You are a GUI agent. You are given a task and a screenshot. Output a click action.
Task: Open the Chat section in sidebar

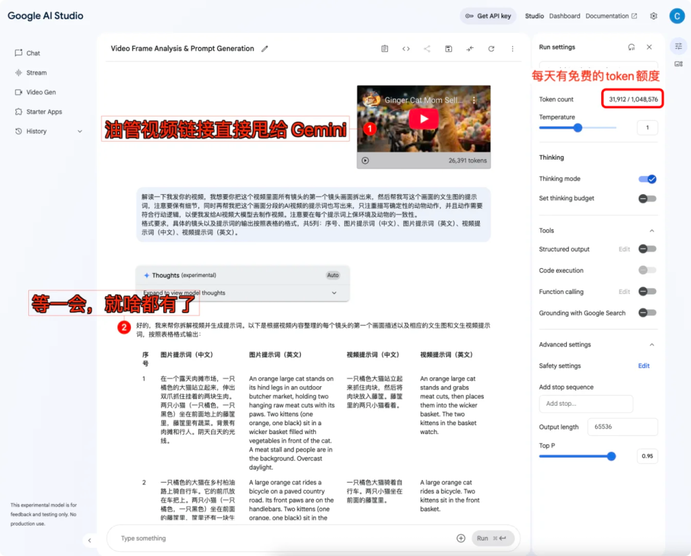[x=27, y=53]
